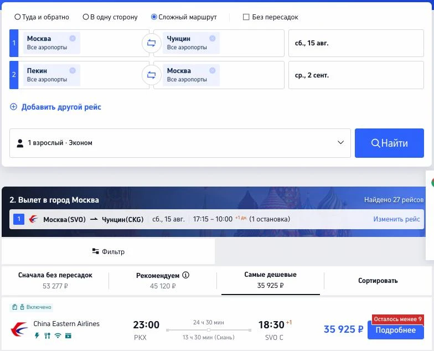Swap Москва and Чунцин cities
Viewport: 434px width, 351px height.
tap(151, 43)
